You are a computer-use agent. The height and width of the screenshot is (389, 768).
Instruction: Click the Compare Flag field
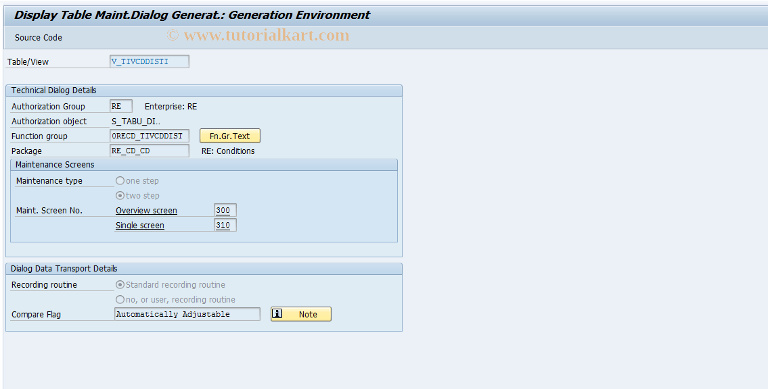(x=187, y=313)
